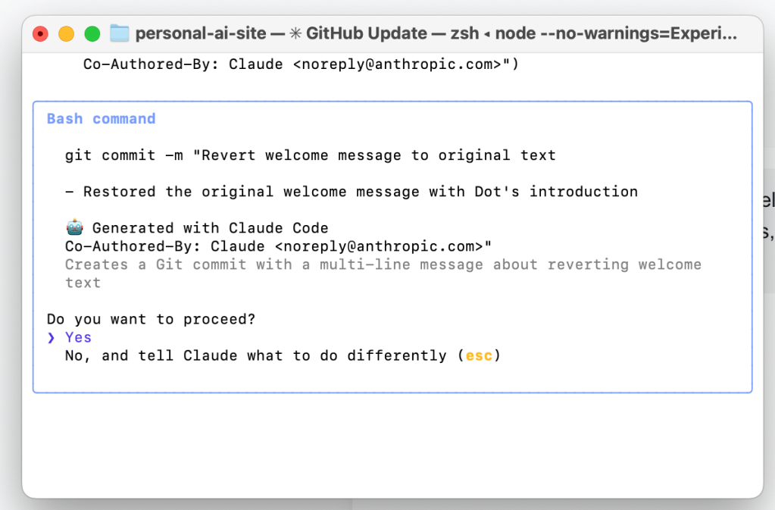This screenshot has width=775, height=510.
Task: Click the orange esc shortcut label
Action: (x=479, y=355)
